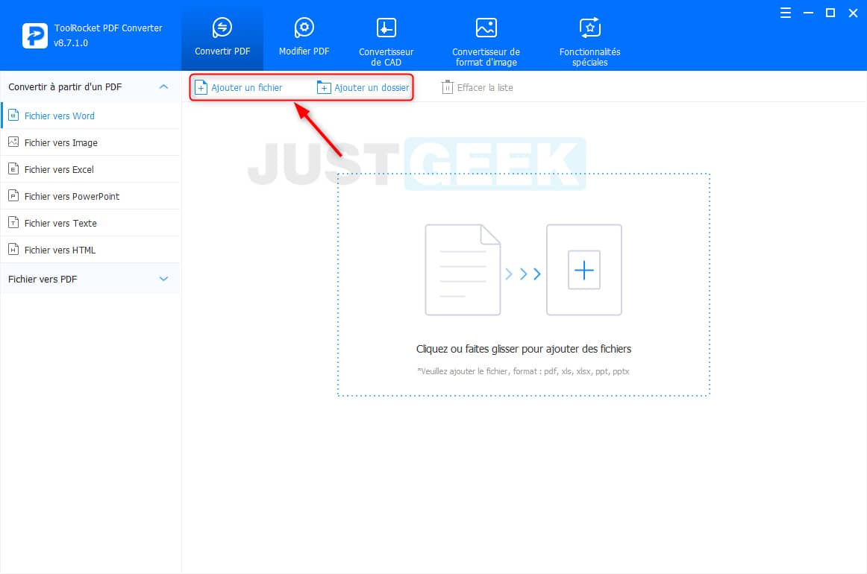
Task: Click the Image file icon in sidebar
Action: point(13,142)
